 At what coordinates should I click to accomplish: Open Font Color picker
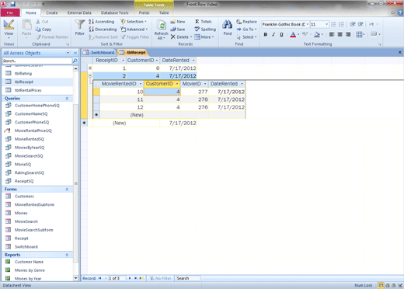coord(293,34)
